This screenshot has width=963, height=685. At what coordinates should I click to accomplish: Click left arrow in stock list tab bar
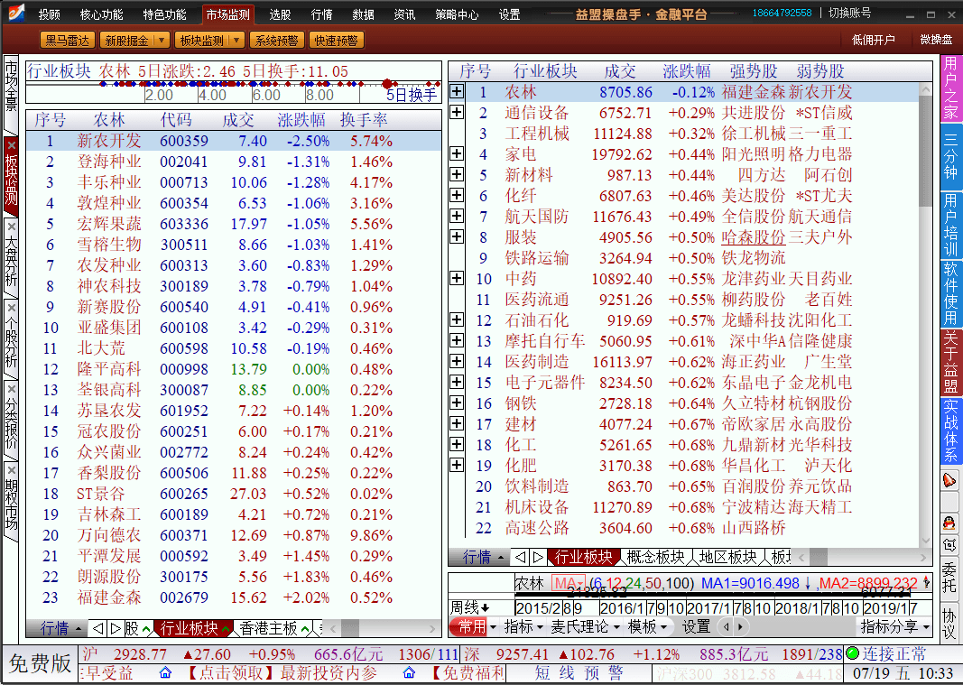pyautogui.click(x=97, y=628)
